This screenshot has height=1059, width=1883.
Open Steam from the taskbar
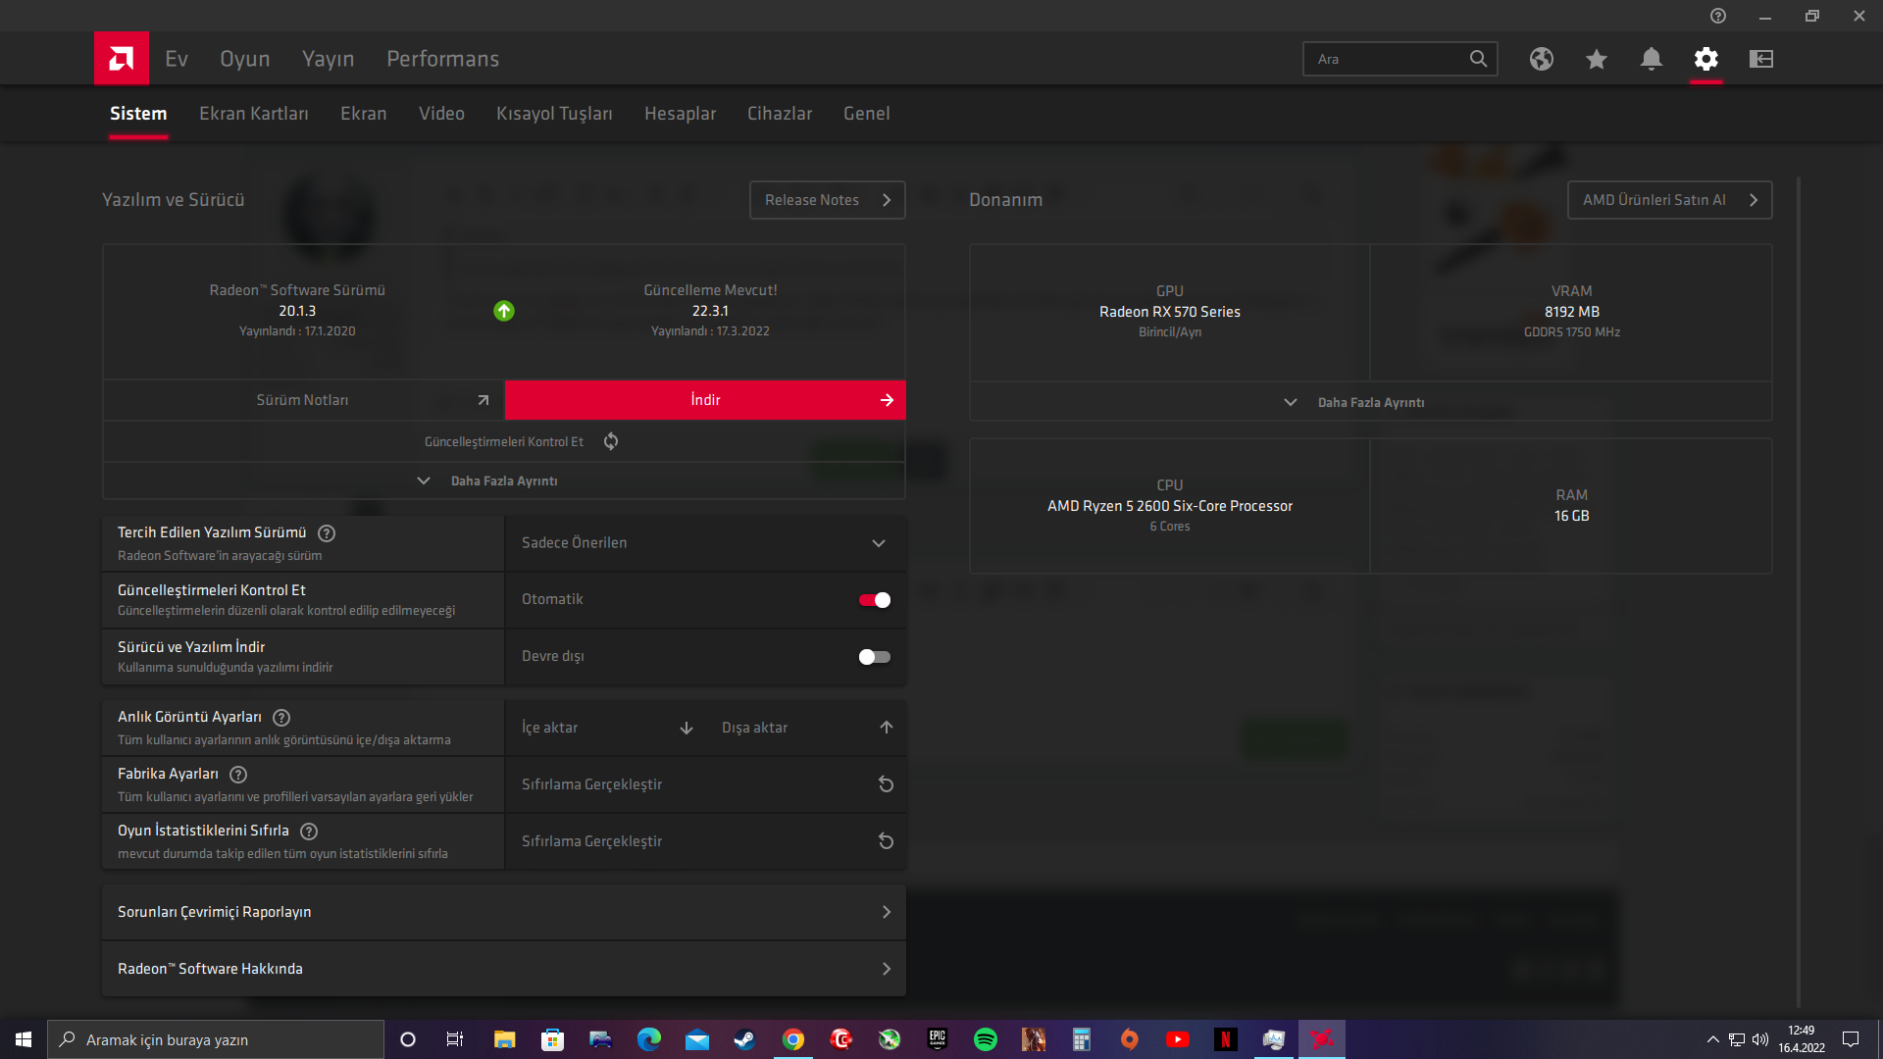(x=744, y=1039)
